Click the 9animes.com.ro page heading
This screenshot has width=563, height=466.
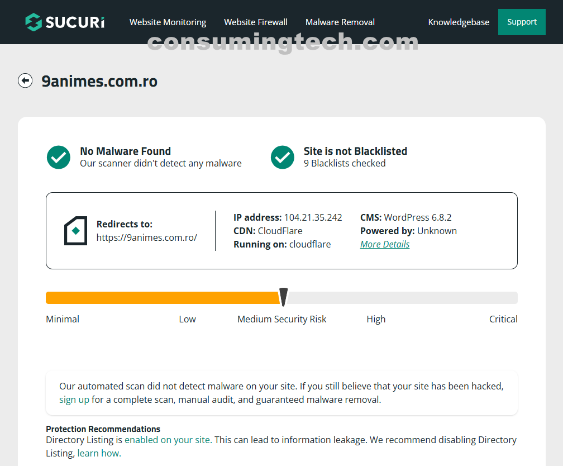(x=99, y=82)
